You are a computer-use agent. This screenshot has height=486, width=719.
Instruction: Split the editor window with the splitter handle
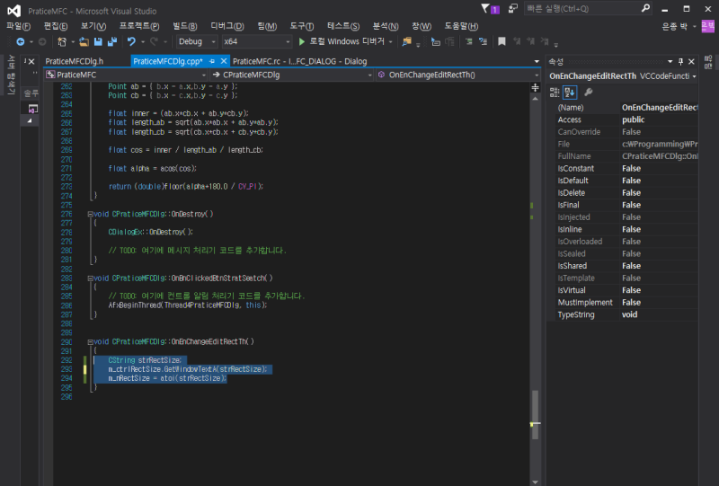click(535, 87)
